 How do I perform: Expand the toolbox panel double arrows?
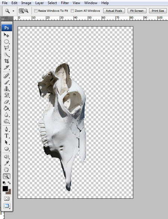point(3,19)
